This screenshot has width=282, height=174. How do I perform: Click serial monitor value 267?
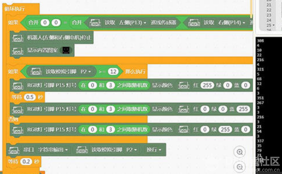point(260,103)
